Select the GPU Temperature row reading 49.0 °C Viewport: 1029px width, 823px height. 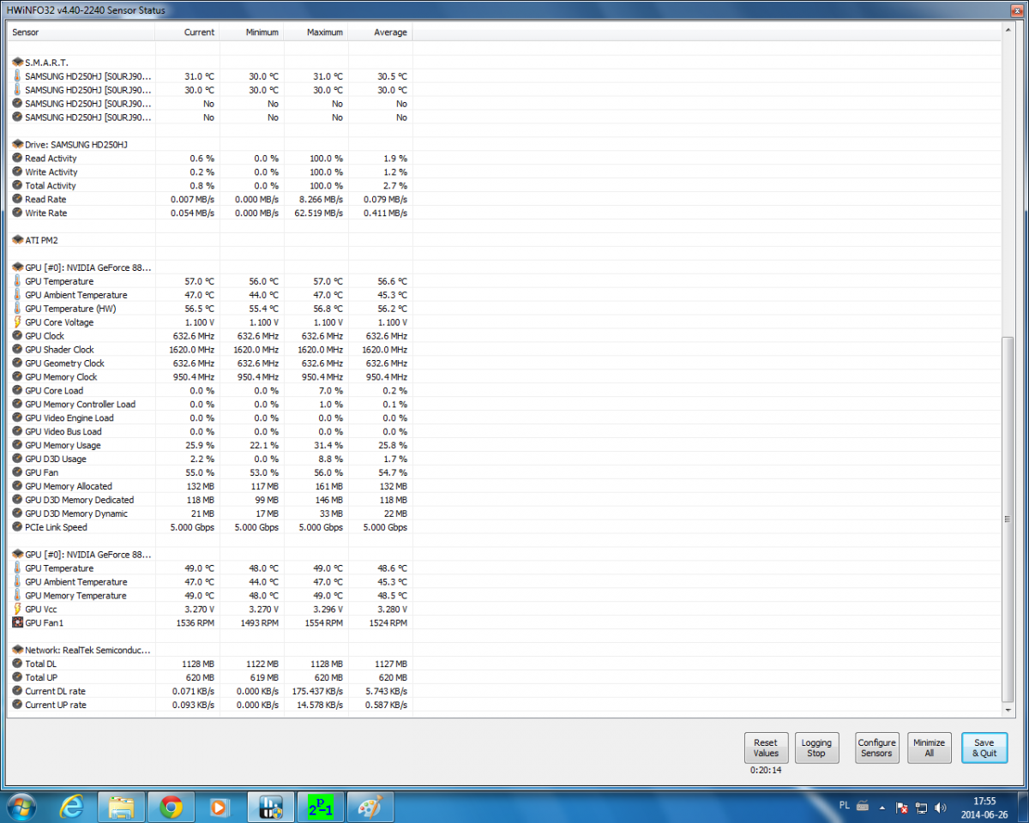pos(210,568)
